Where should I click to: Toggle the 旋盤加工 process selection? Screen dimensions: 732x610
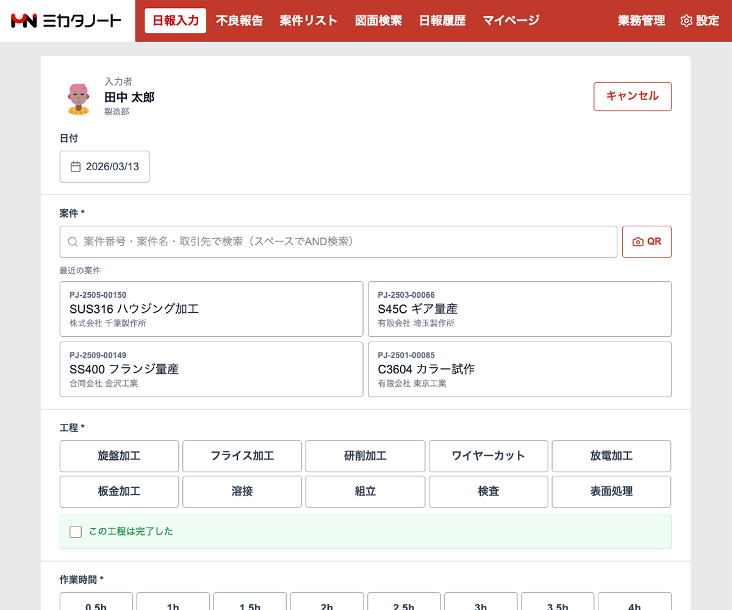[x=119, y=456]
